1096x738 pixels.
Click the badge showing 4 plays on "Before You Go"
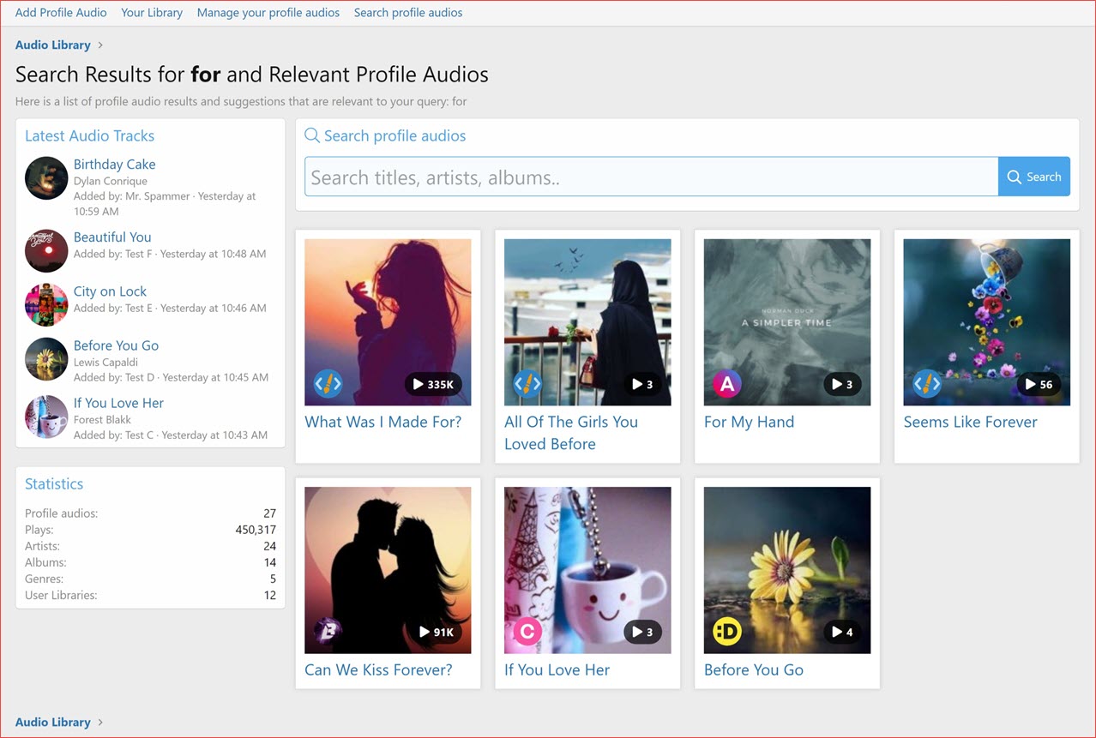[842, 632]
